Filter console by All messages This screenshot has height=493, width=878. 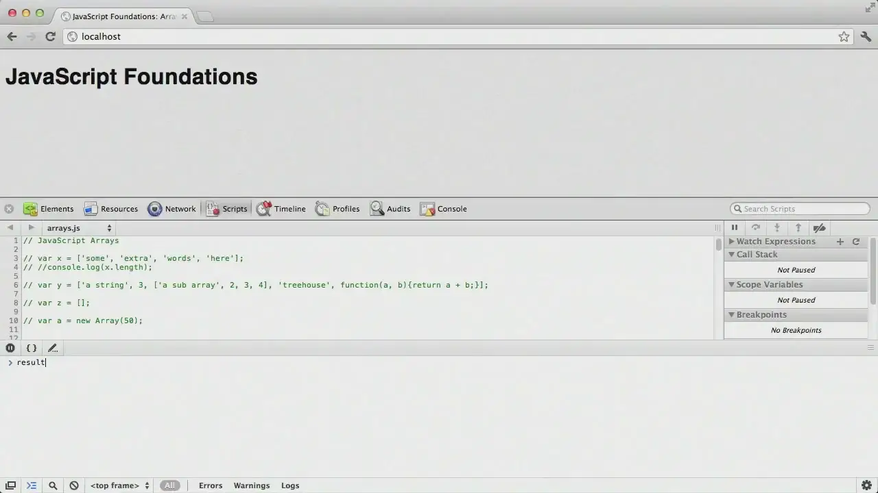pyautogui.click(x=169, y=485)
